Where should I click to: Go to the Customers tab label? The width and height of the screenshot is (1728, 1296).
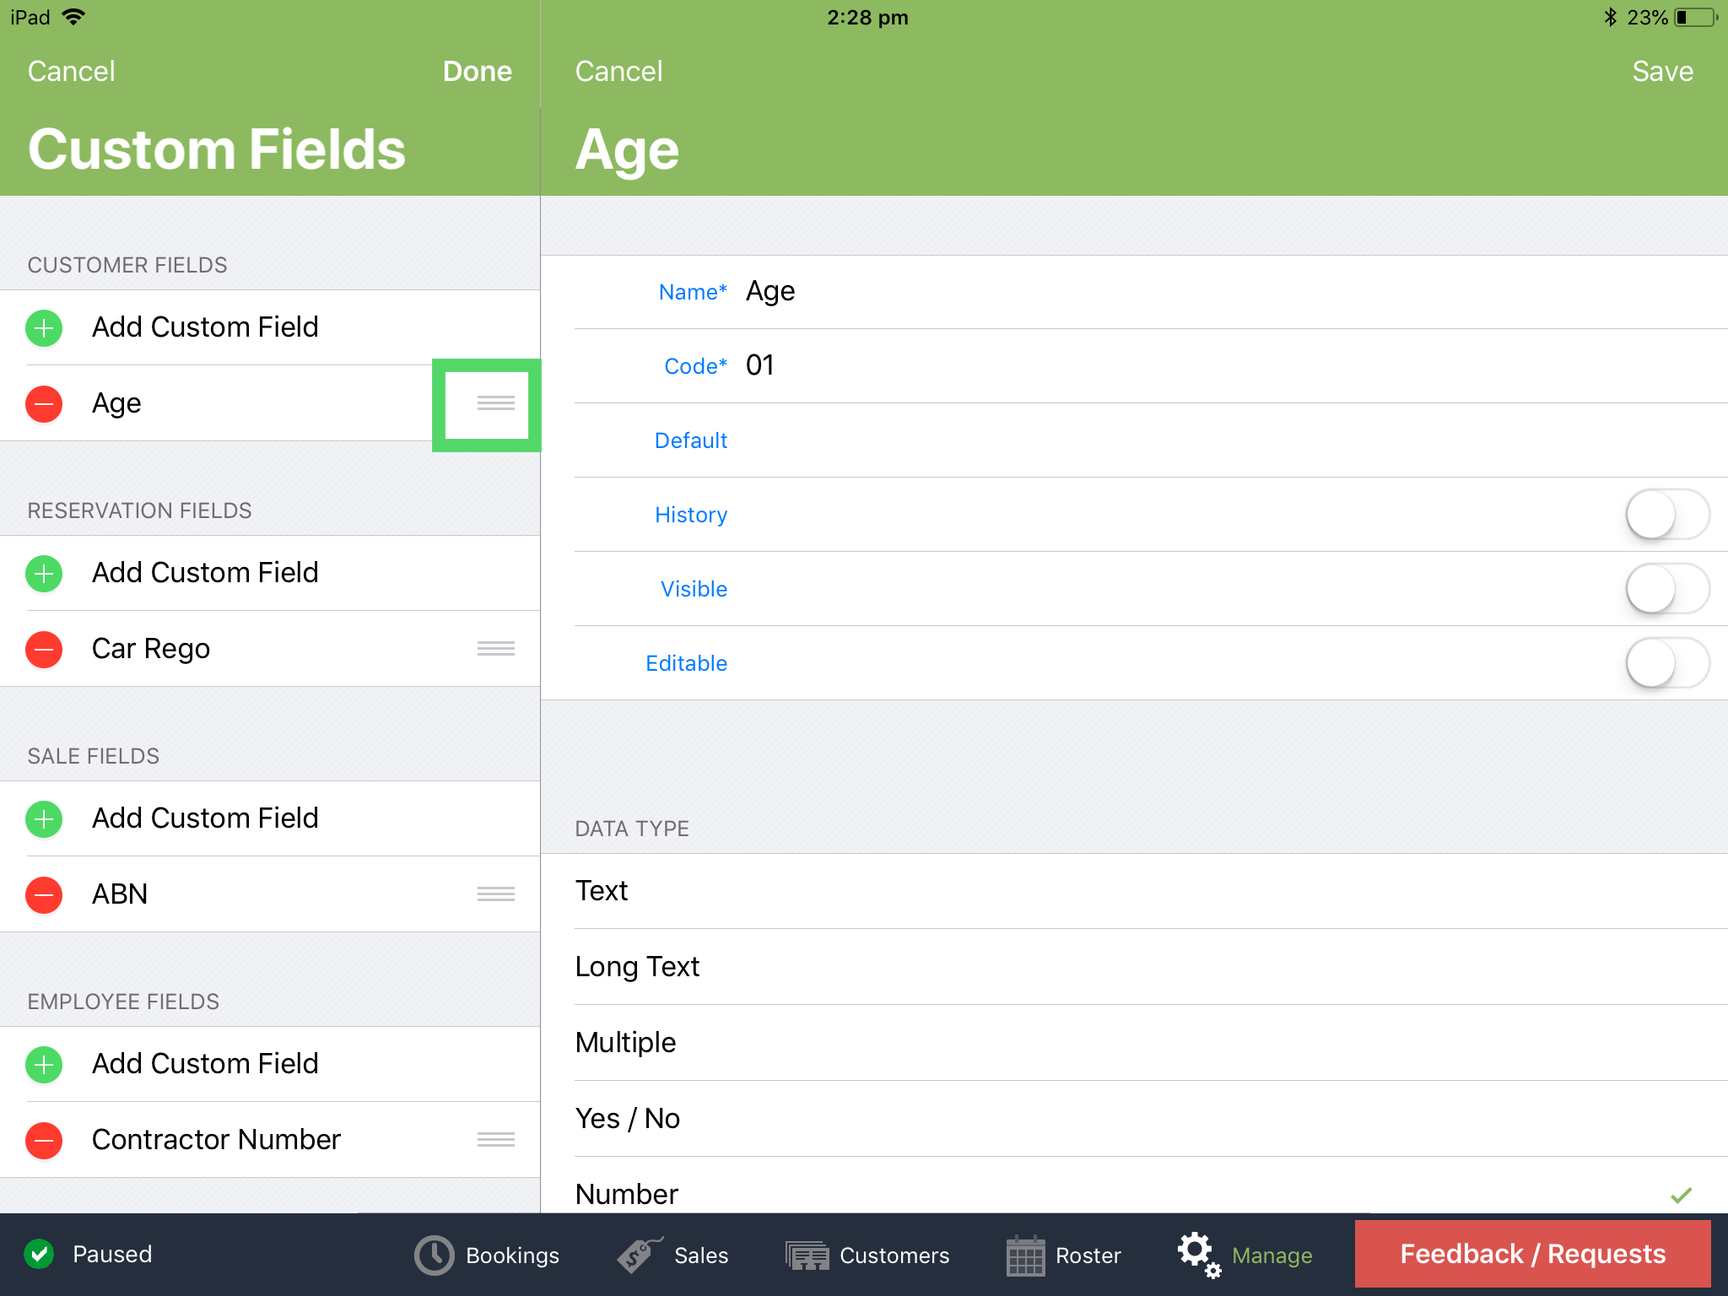(x=894, y=1255)
